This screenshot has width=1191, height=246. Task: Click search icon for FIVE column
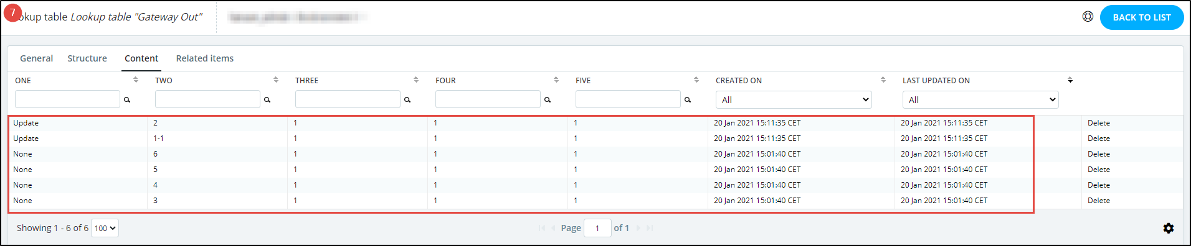688,99
